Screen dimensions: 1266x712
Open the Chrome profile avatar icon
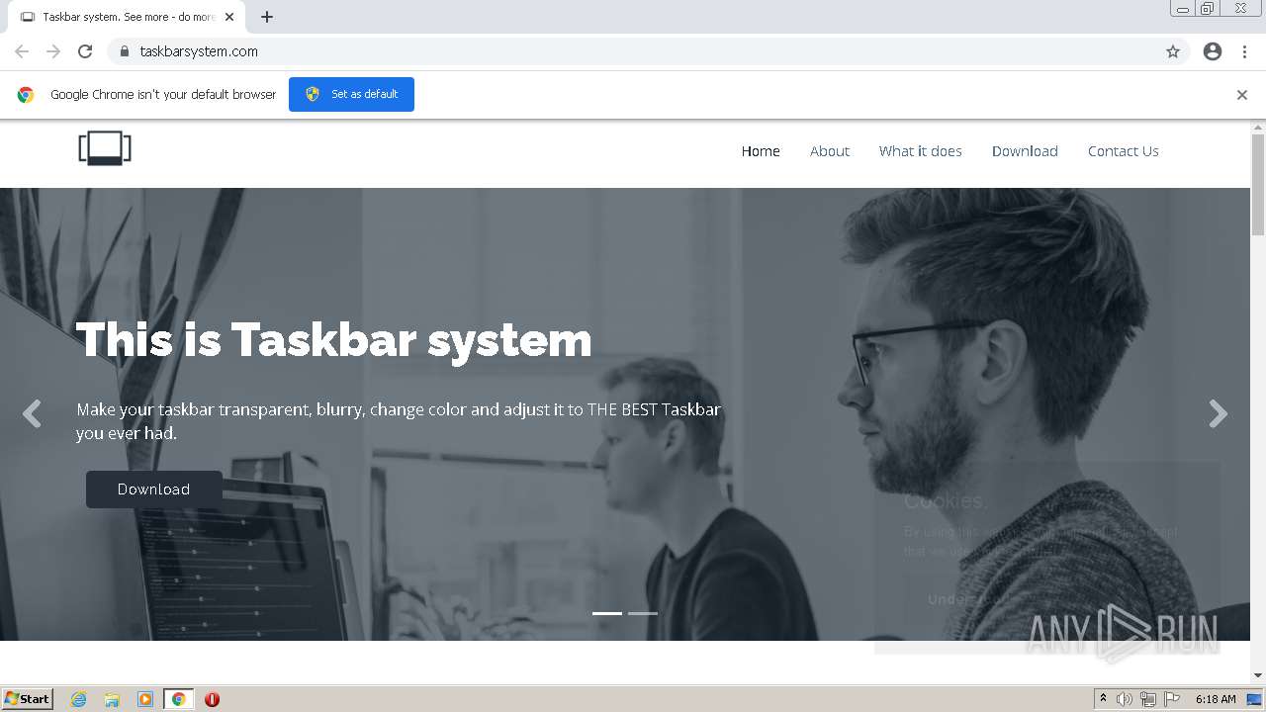pyautogui.click(x=1213, y=51)
